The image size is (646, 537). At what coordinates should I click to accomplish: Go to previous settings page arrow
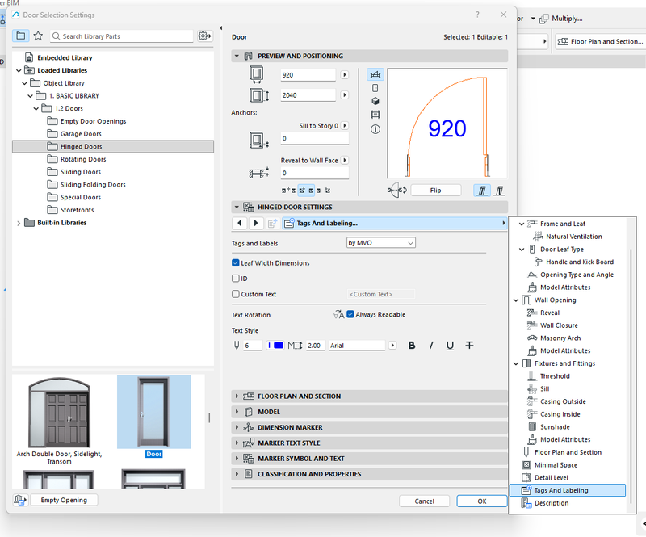pyautogui.click(x=239, y=223)
